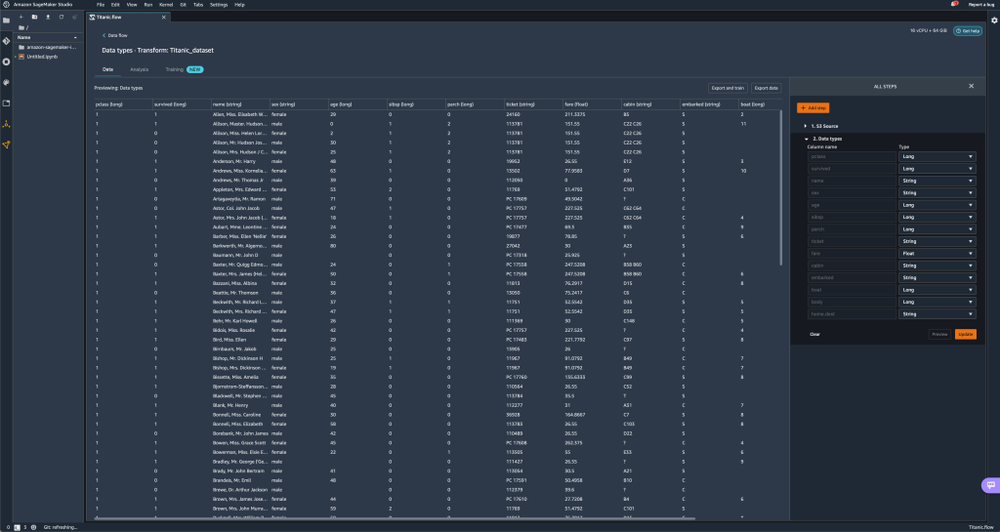Screen dimensions: 1000x532
Task: Open the Git menu
Action: point(183,5)
